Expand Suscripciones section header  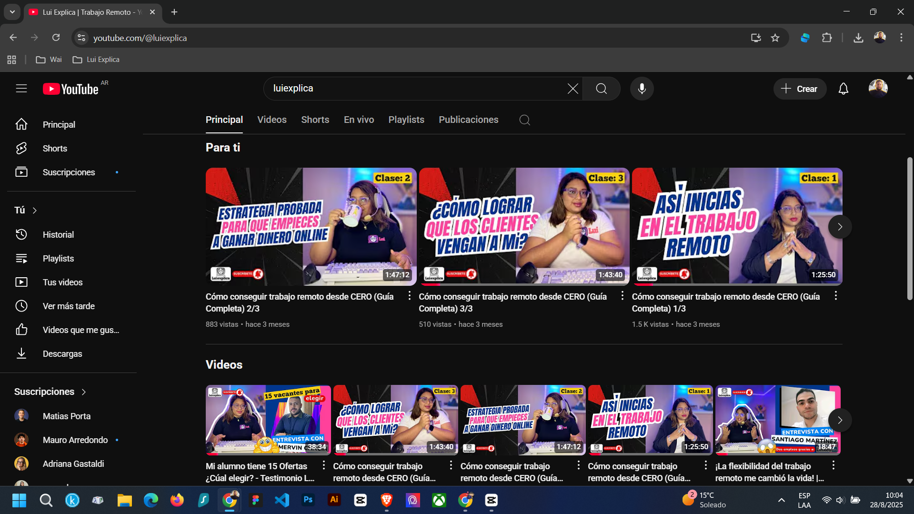click(50, 392)
